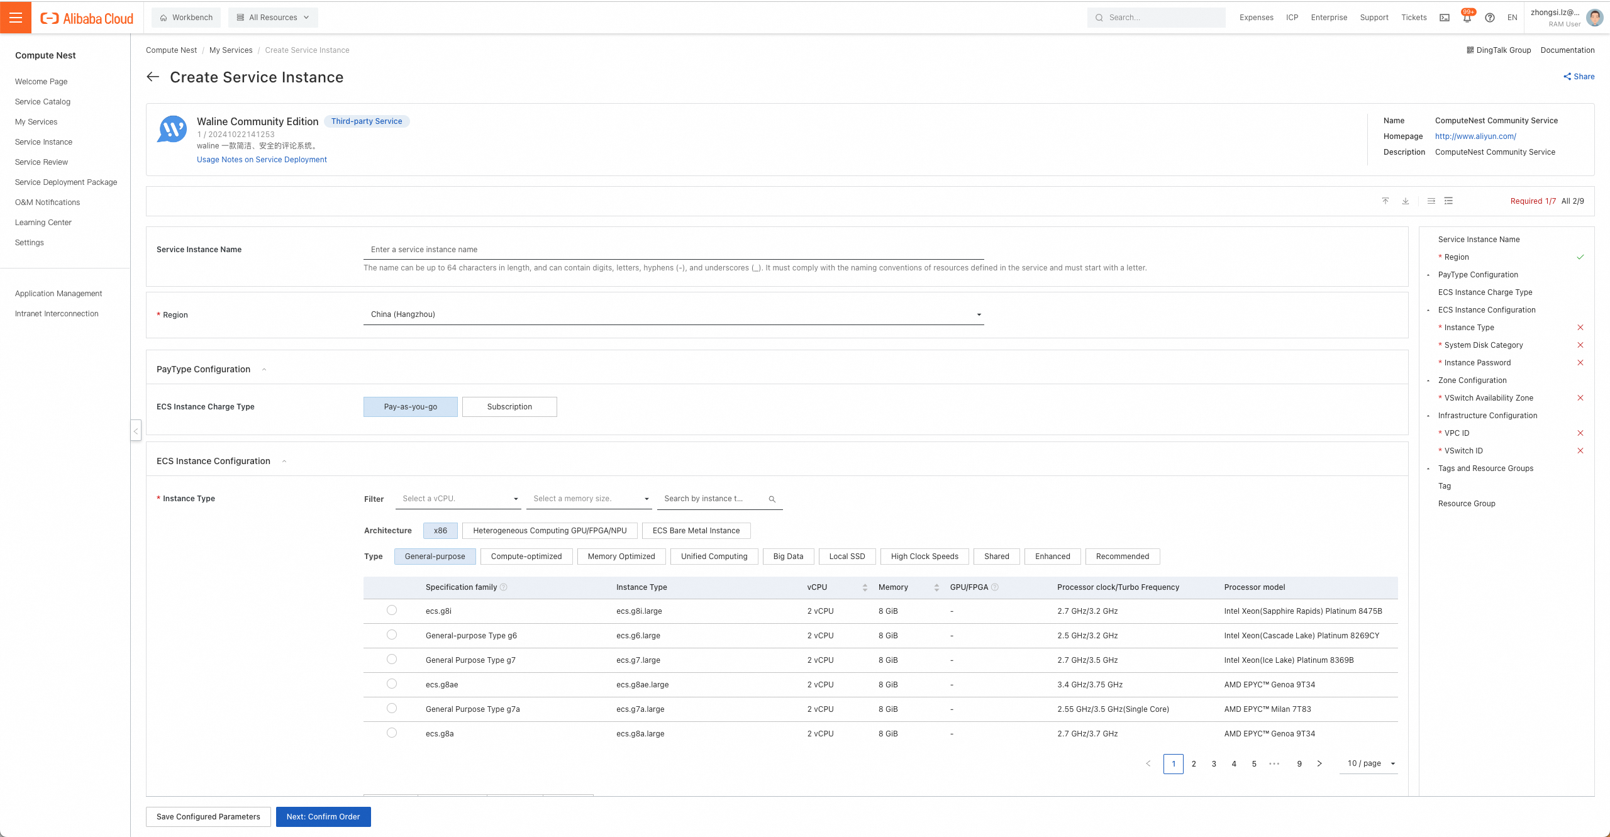Jump to bottom using the down-arrow toolbar icon
This screenshot has width=1610, height=837.
coord(1406,201)
